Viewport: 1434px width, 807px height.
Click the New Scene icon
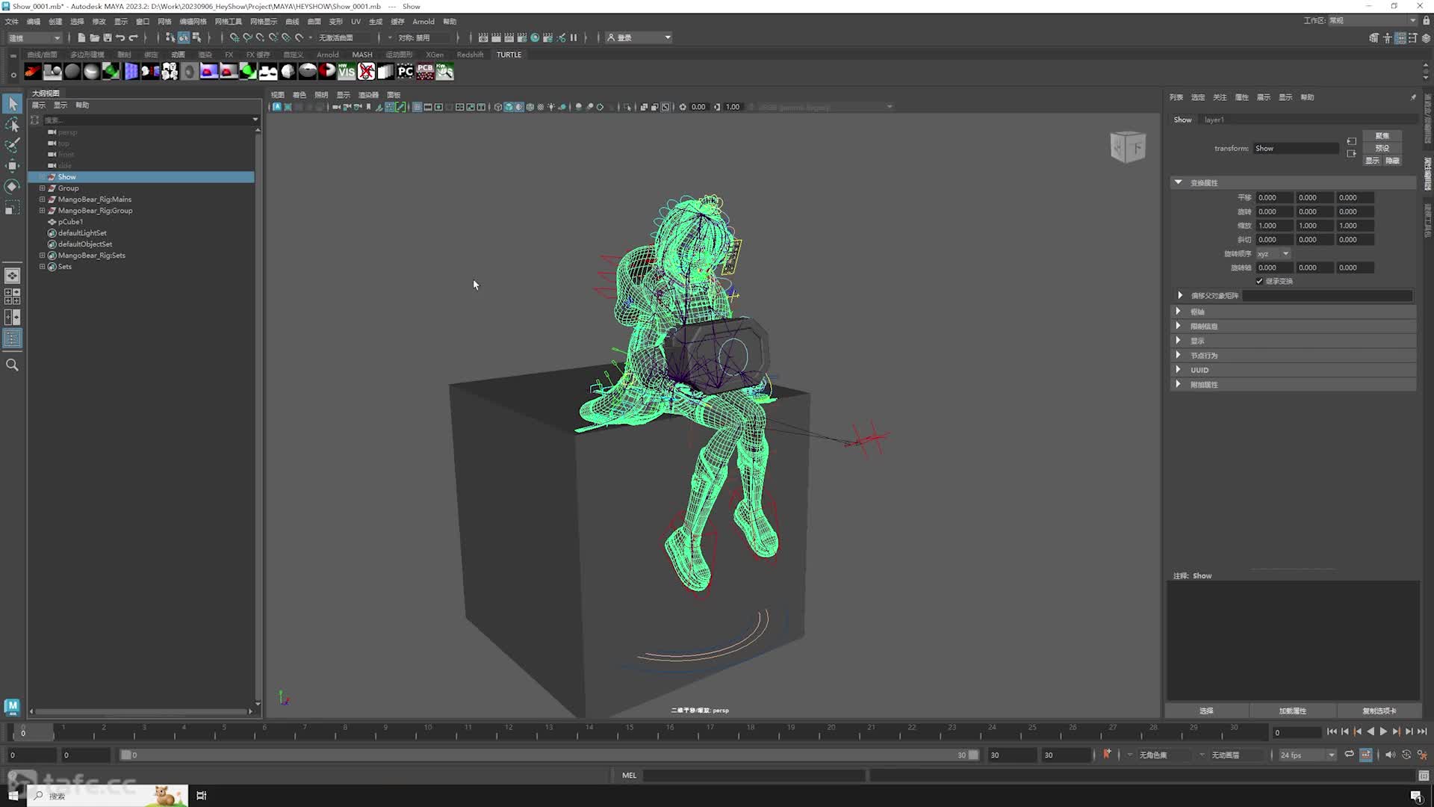[81, 37]
